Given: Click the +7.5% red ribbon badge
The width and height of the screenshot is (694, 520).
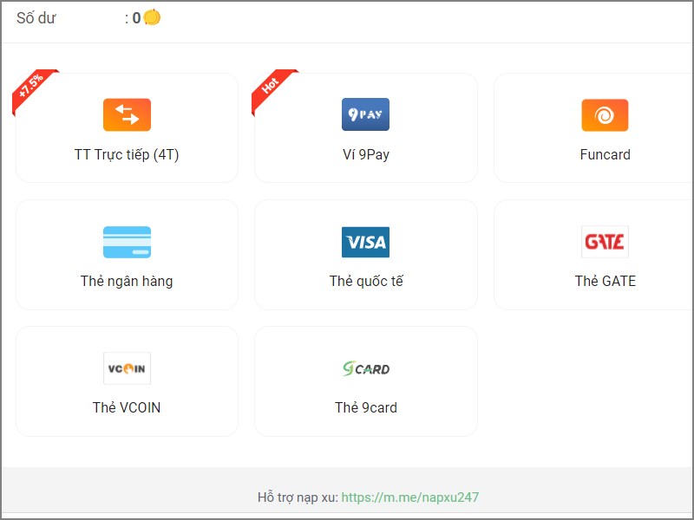Looking at the screenshot, I should click(x=33, y=90).
